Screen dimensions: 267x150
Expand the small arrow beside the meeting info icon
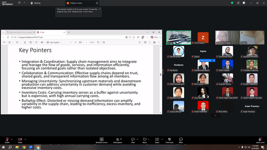tap(24, 2)
